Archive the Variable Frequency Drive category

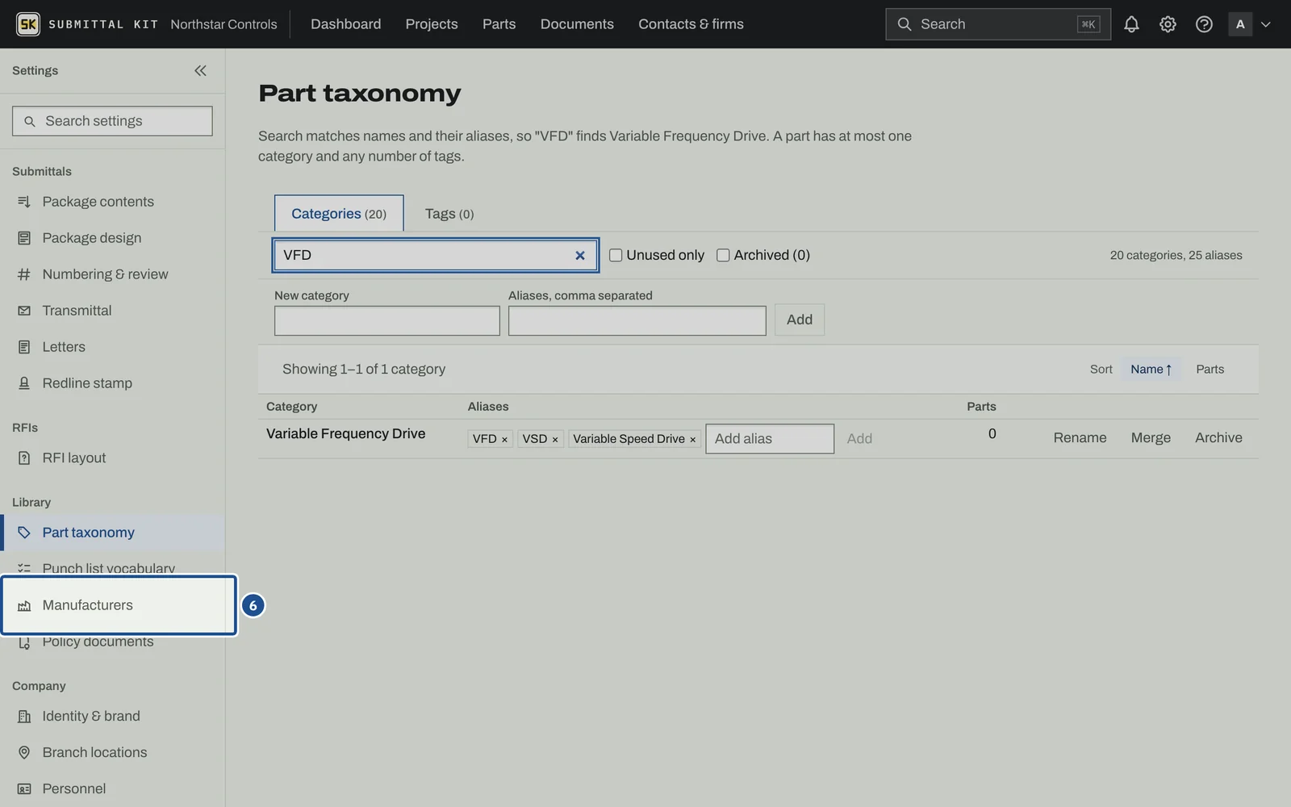click(x=1218, y=437)
